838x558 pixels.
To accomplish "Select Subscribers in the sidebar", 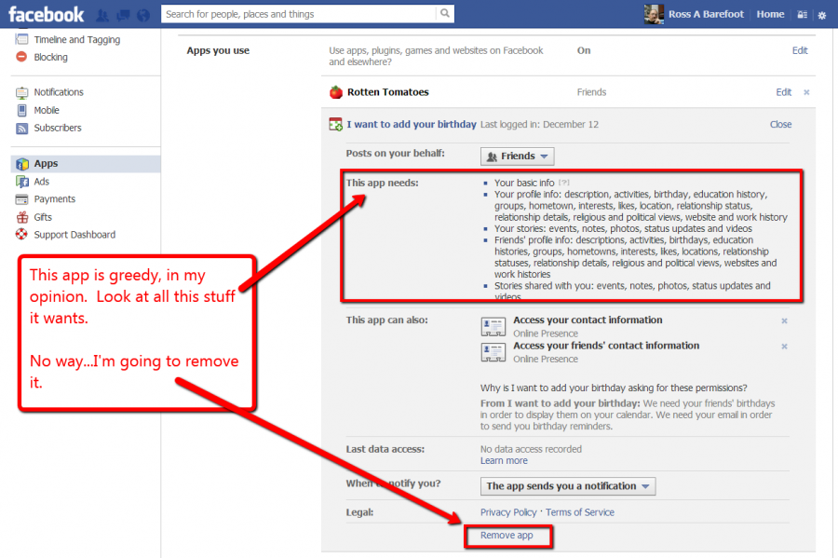I will [58, 128].
